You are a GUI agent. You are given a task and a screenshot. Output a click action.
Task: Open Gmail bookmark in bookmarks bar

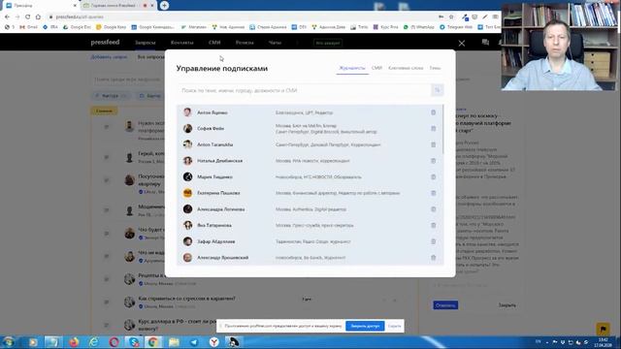coord(28,27)
